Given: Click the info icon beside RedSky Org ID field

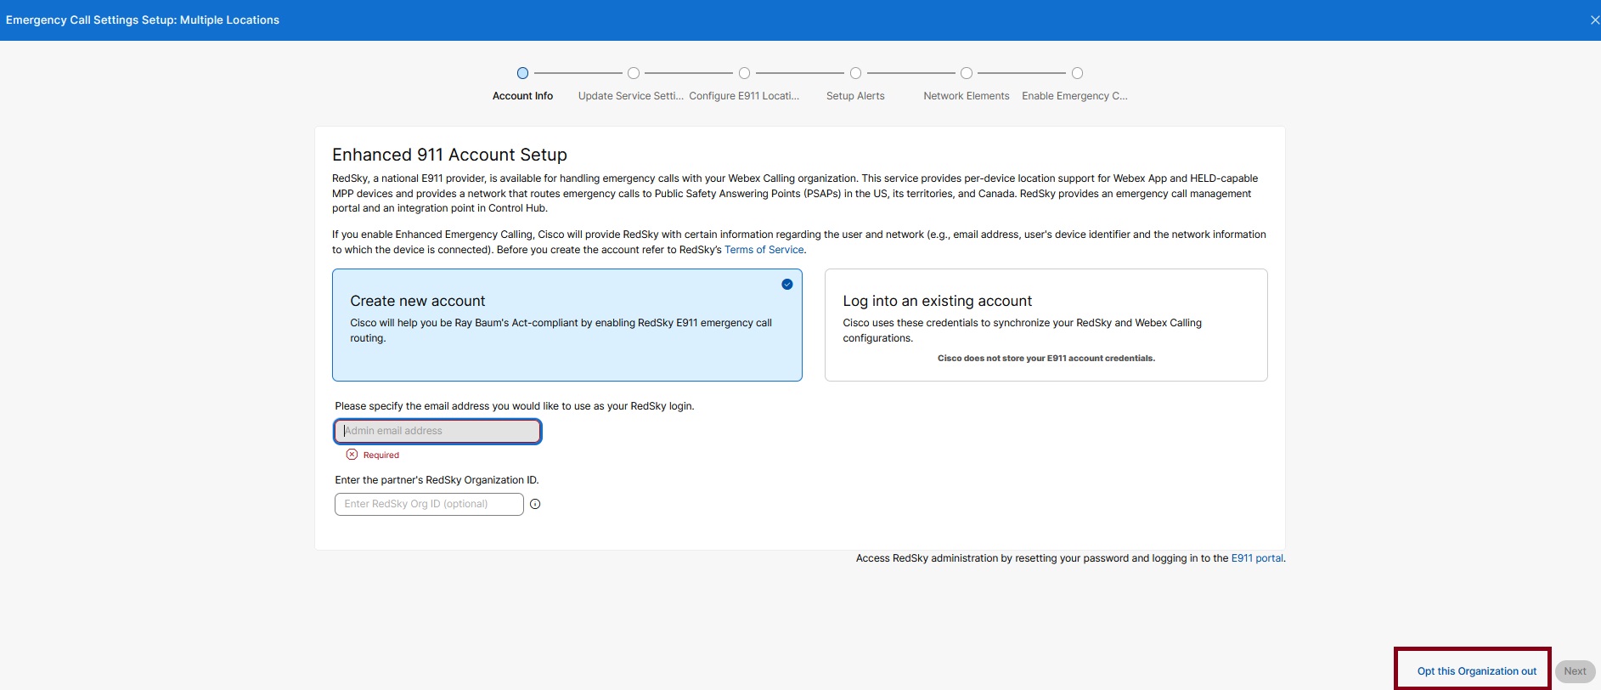Looking at the screenshot, I should (x=535, y=504).
